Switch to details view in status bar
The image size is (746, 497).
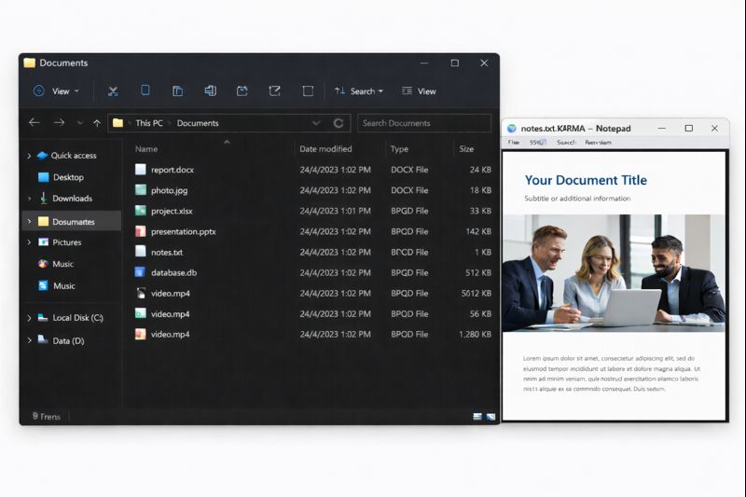point(477,417)
